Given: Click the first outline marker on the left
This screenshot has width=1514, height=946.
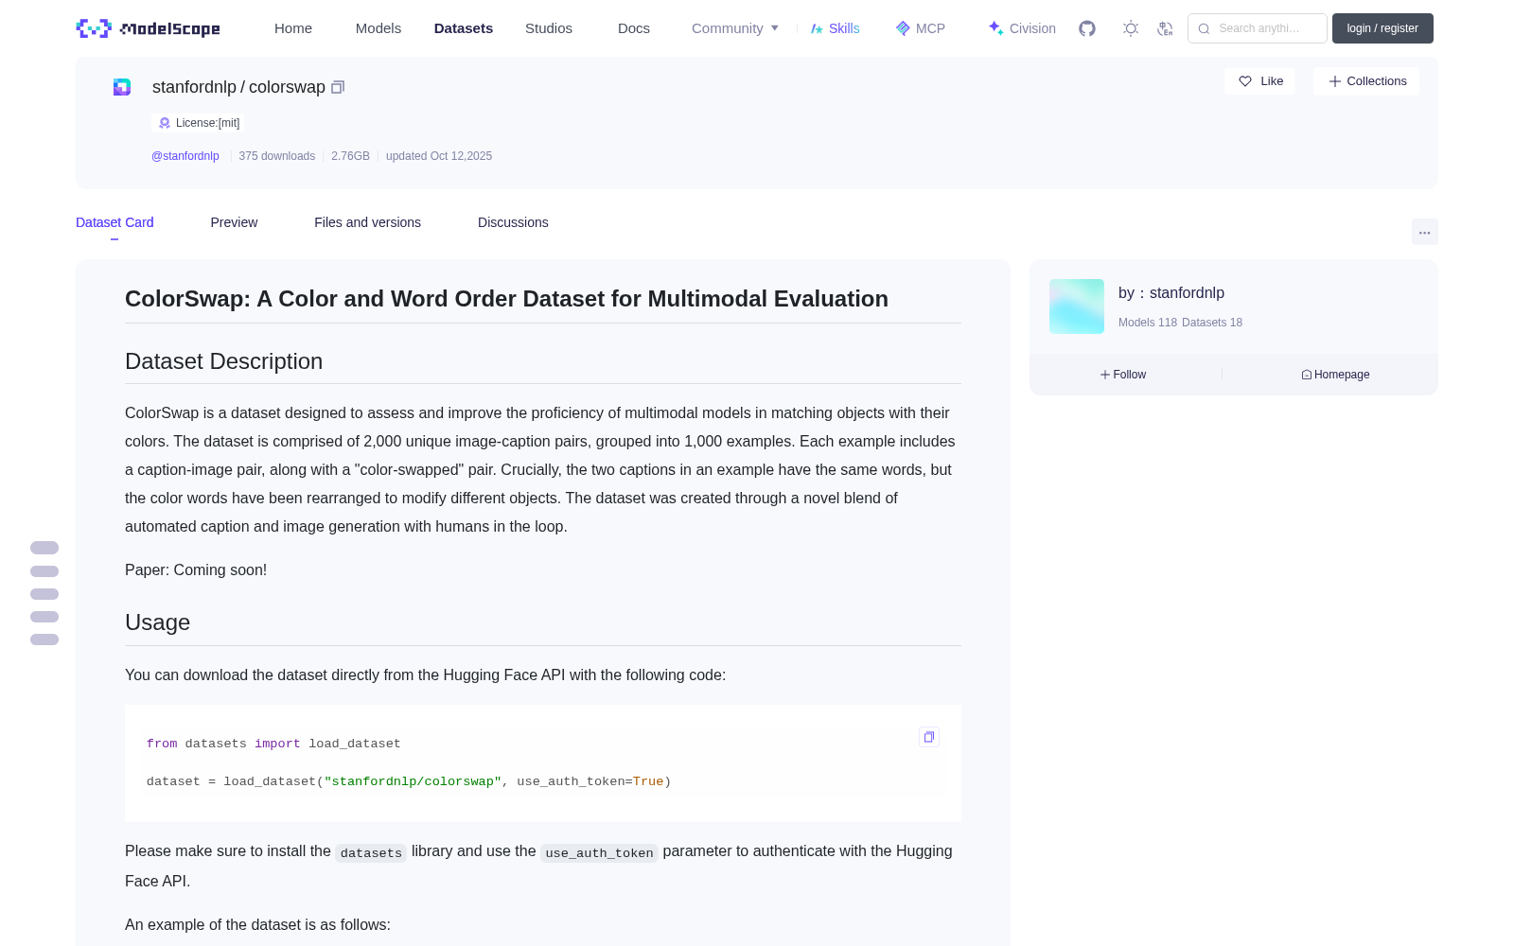Looking at the screenshot, I should [44, 548].
